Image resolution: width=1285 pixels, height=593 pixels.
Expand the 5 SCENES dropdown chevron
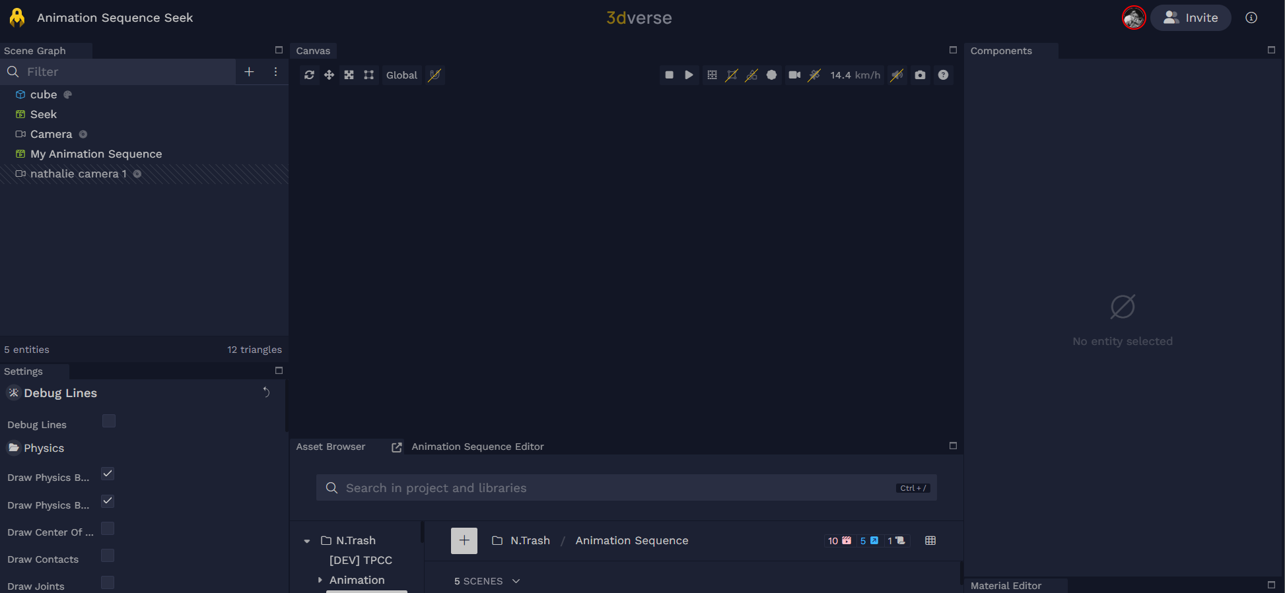point(516,581)
